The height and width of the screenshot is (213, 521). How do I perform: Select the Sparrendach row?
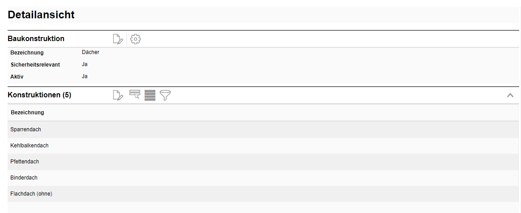click(x=26, y=129)
